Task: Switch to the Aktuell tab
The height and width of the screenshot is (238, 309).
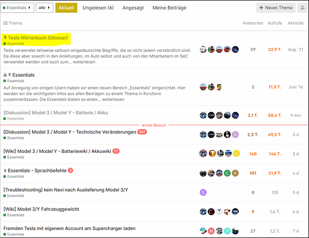Action: [66, 8]
